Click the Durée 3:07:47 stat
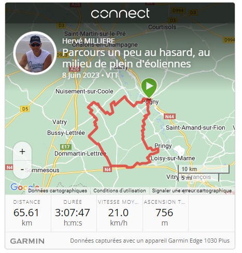Viewport: 242px width, 253px height. [x=73, y=214]
